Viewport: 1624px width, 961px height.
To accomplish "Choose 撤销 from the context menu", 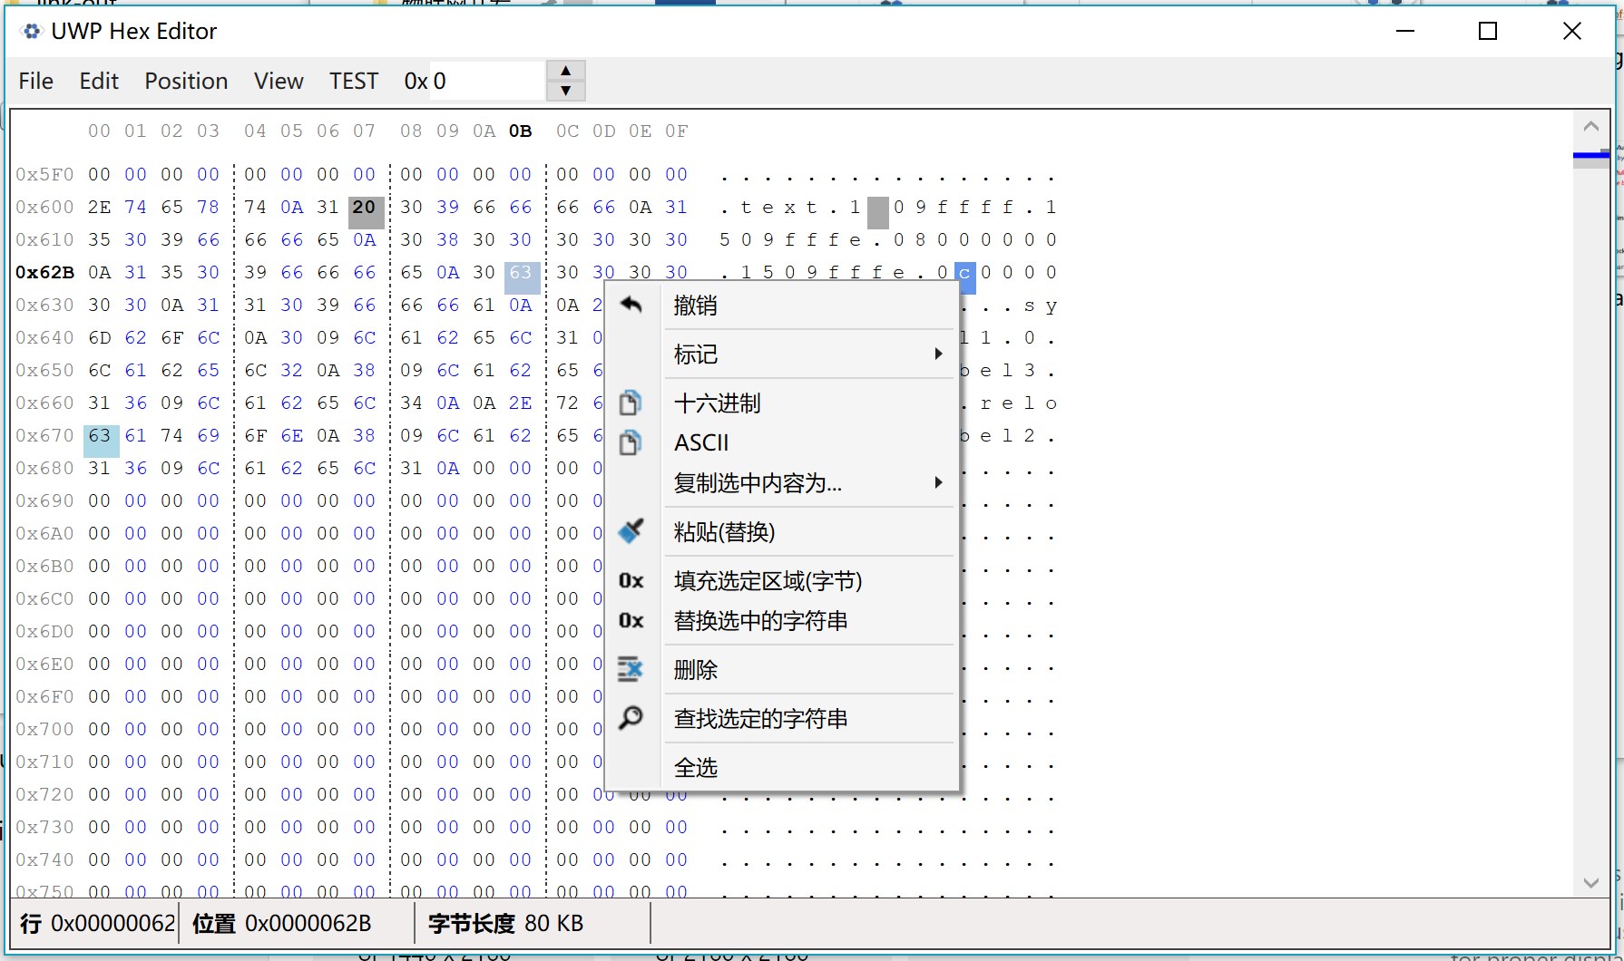I will [x=782, y=305].
